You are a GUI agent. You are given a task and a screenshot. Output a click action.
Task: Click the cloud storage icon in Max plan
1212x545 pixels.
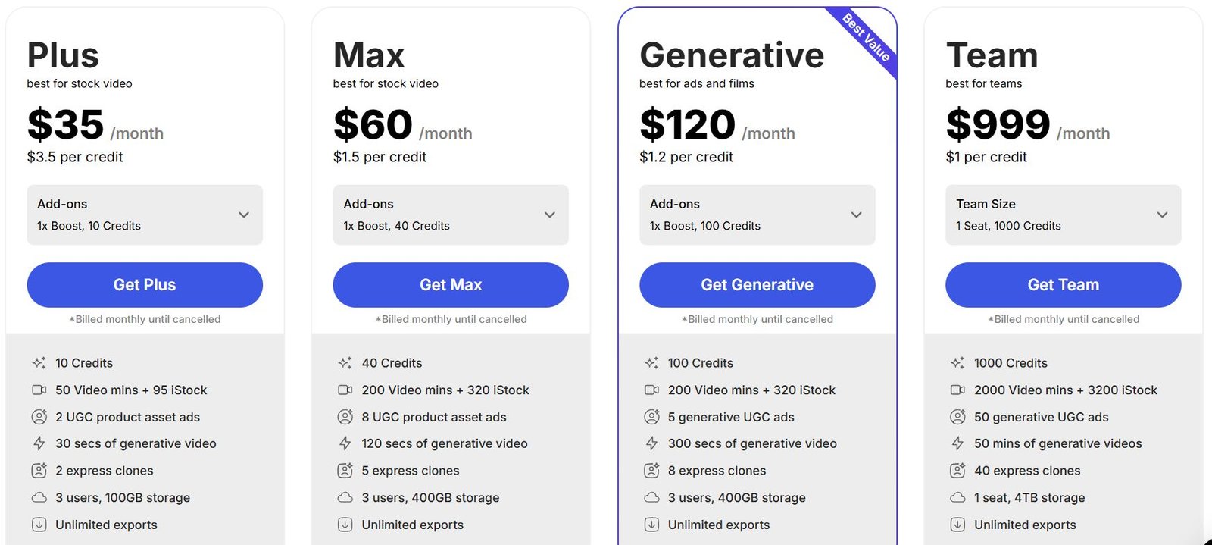pyautogui.click(x=345, y=497)
